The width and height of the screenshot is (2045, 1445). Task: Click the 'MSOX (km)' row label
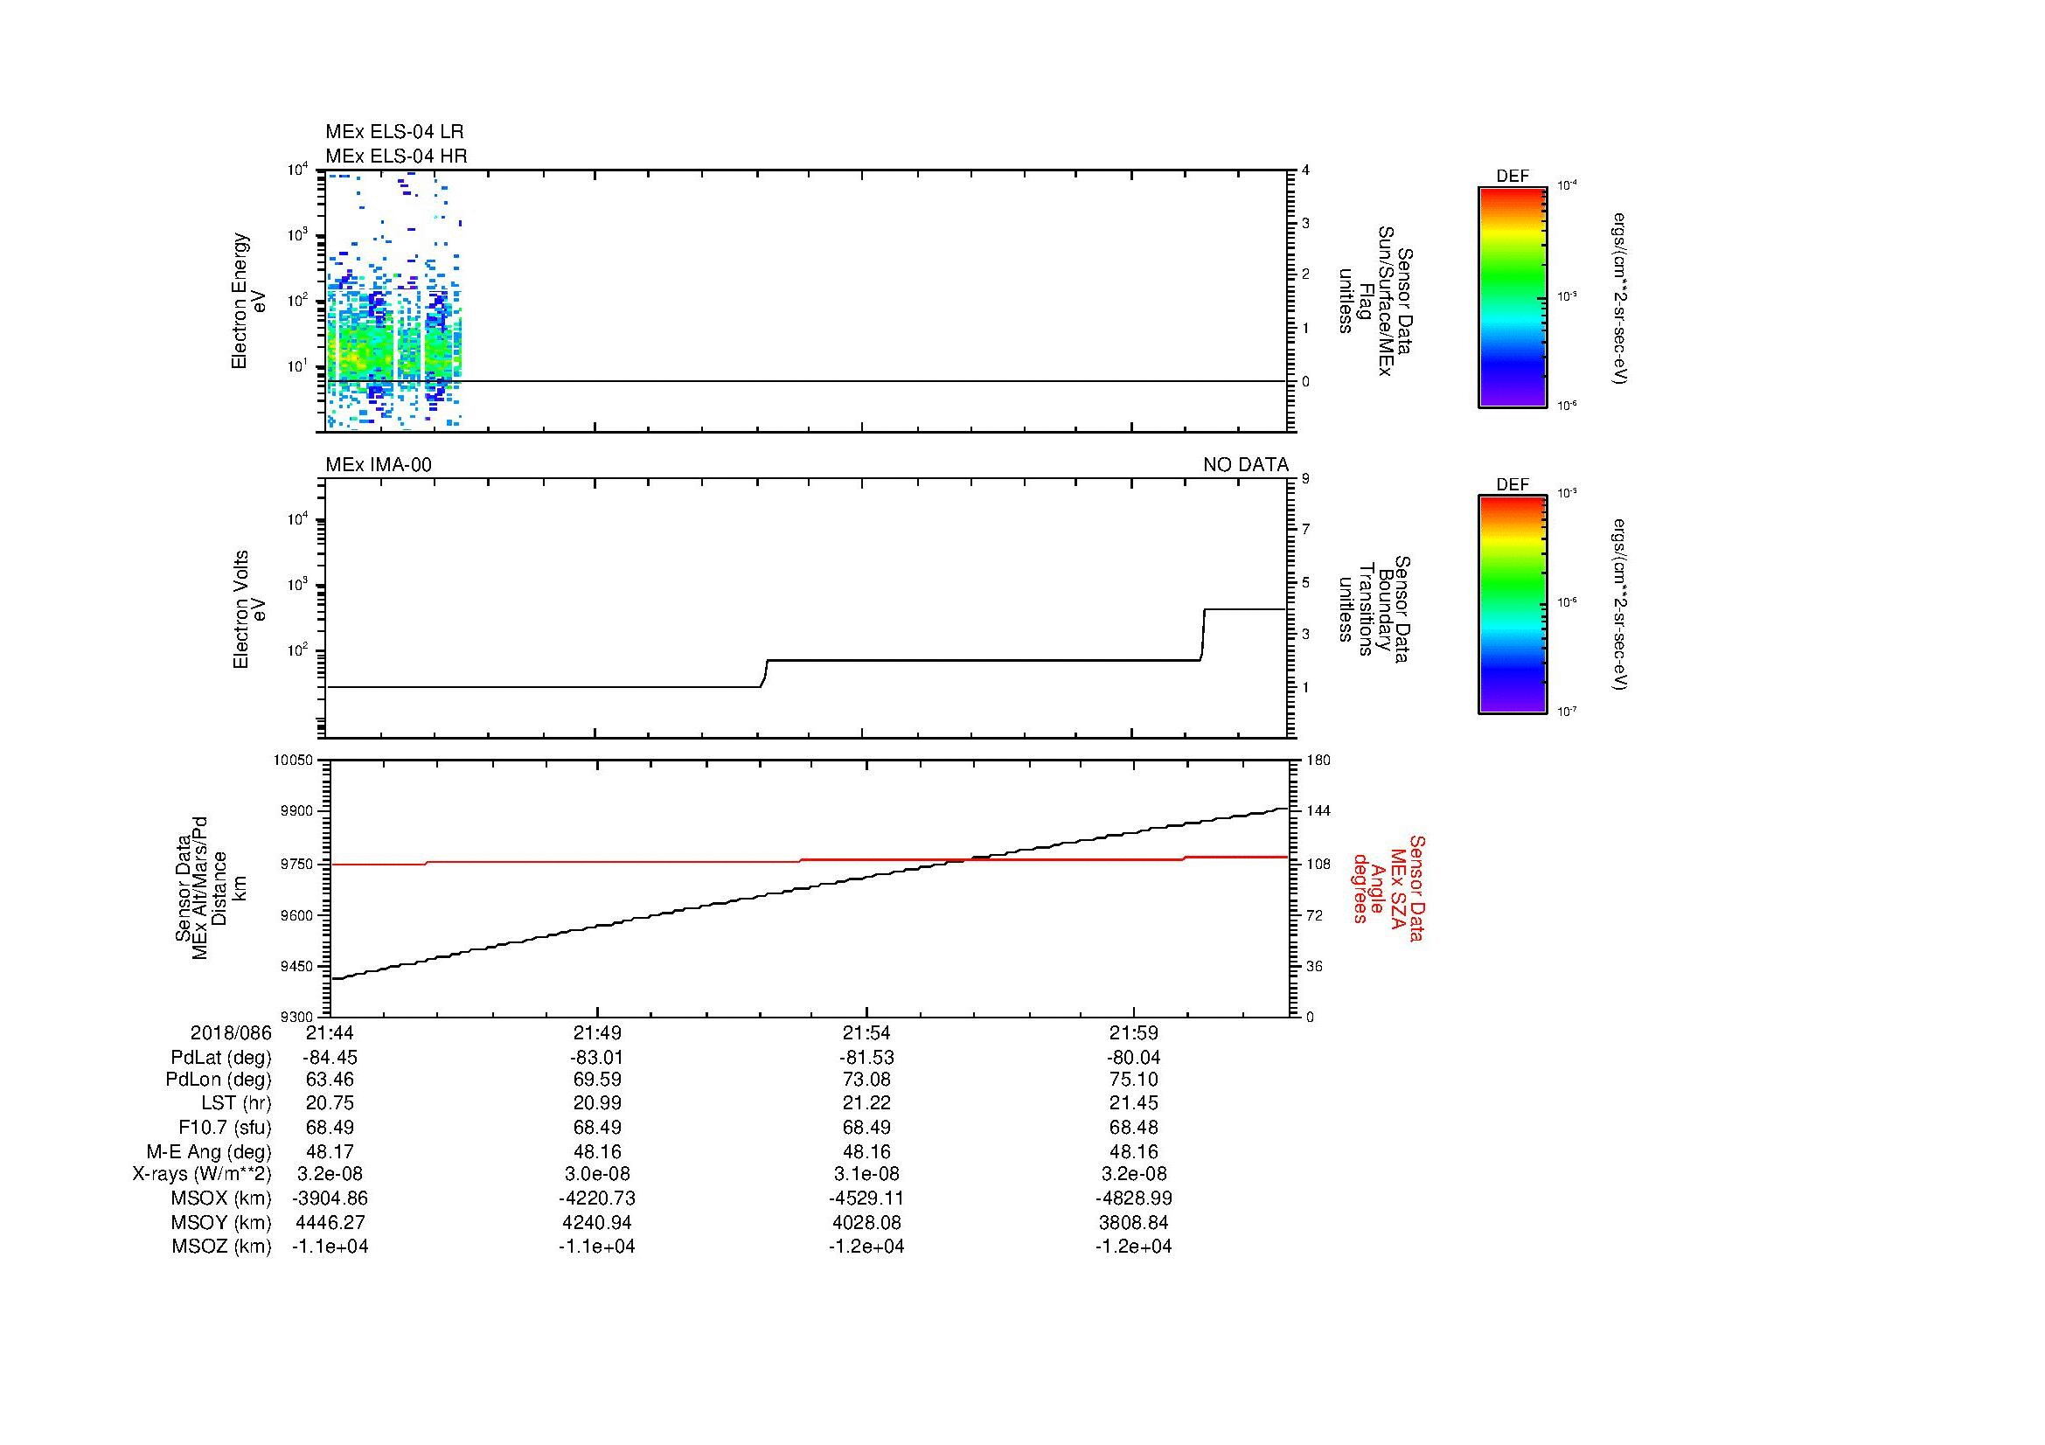click(x=221, y=1198)
